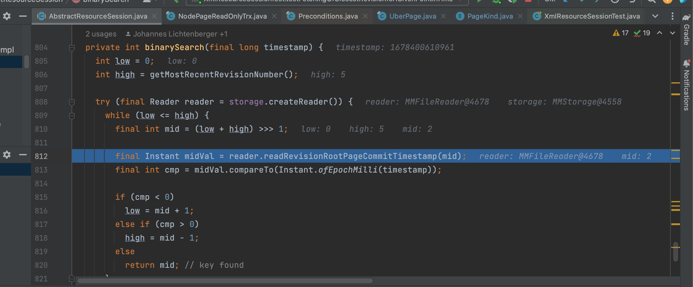
Task: Switch to the NodePageReadOnlyTrx.java tab
Action: 222,16
